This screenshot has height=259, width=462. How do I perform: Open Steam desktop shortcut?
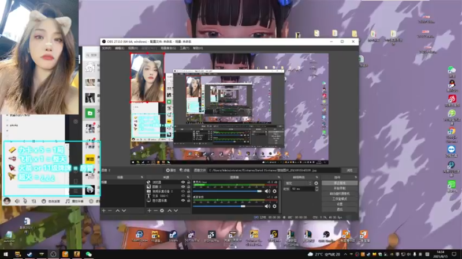point(173,236)
